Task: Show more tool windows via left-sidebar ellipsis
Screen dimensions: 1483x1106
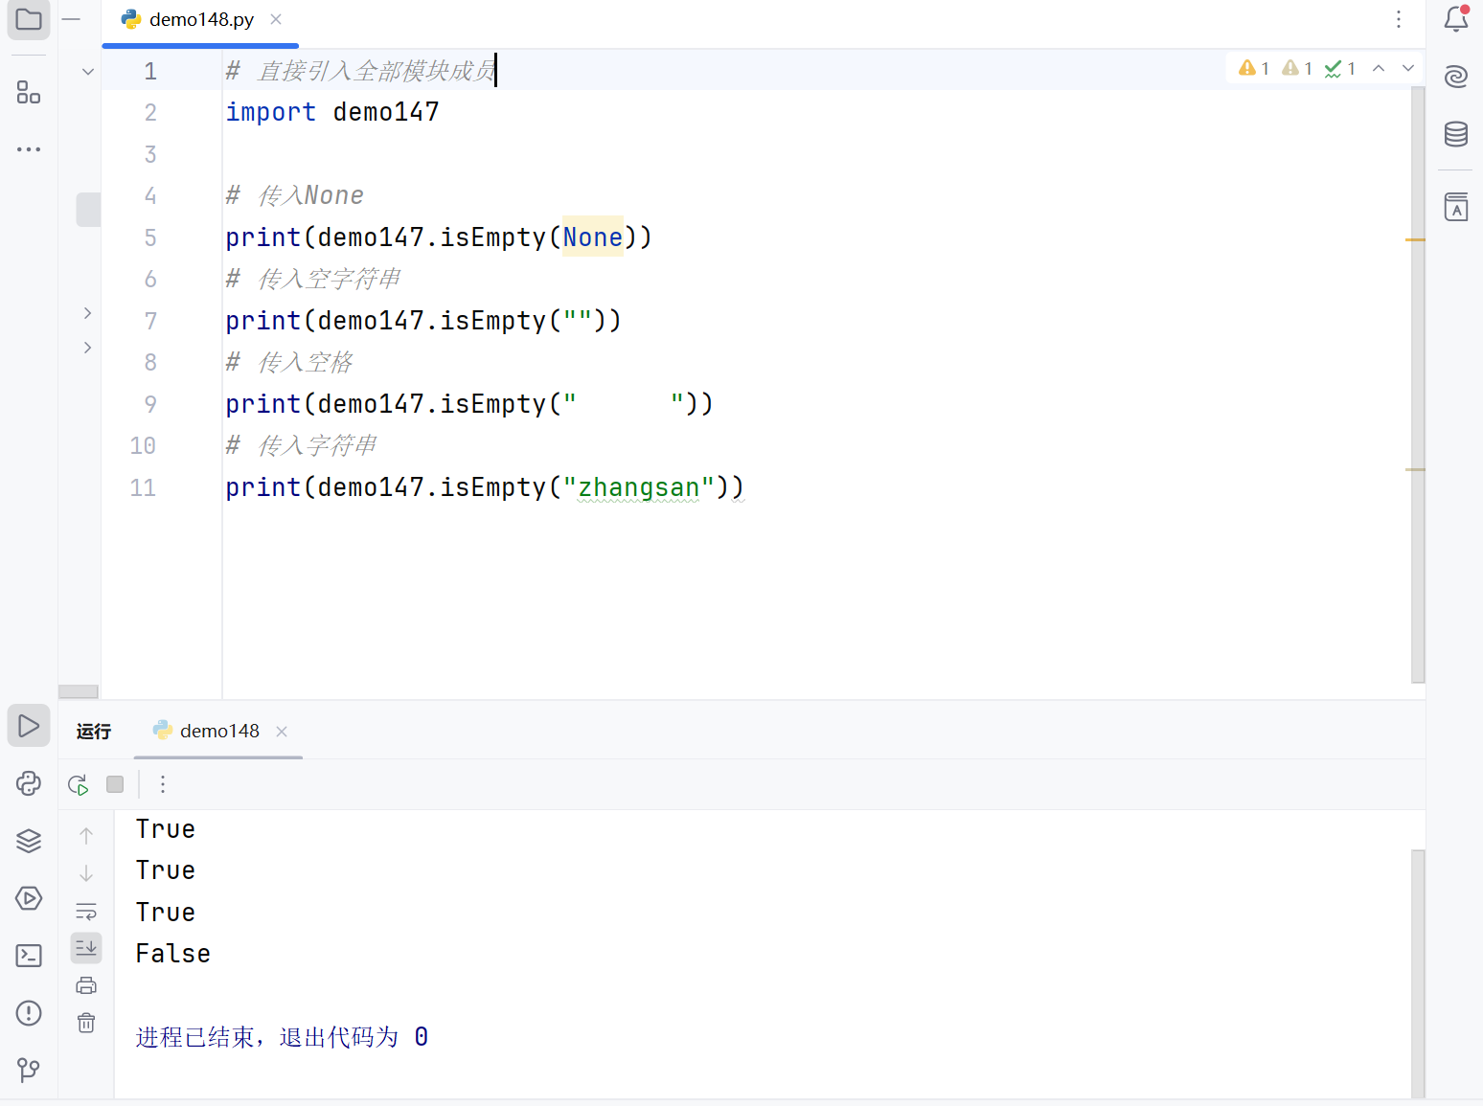Action: click(x=29, y=149)
